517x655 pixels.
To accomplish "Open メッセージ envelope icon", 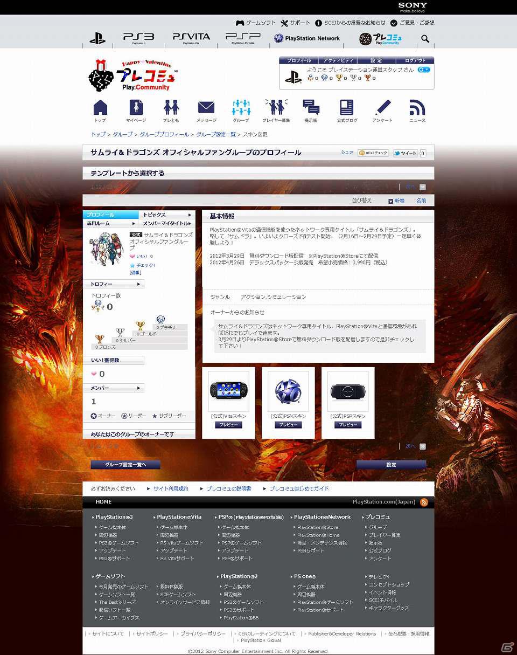I will click(206, 111).
